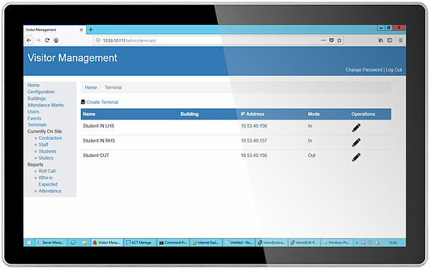
Task: Show Contractors currently on site
Action: click(x=50, y=138)
